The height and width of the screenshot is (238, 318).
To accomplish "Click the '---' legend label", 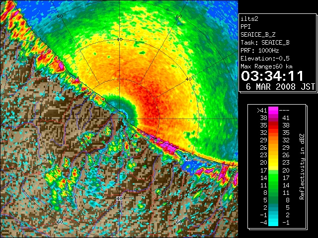I will (x=284, y=111).
